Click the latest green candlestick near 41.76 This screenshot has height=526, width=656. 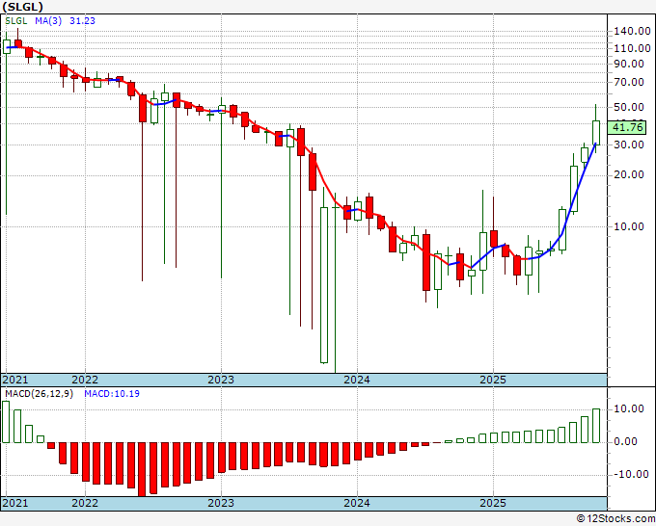pyautogui.click(x=596, y=133)
